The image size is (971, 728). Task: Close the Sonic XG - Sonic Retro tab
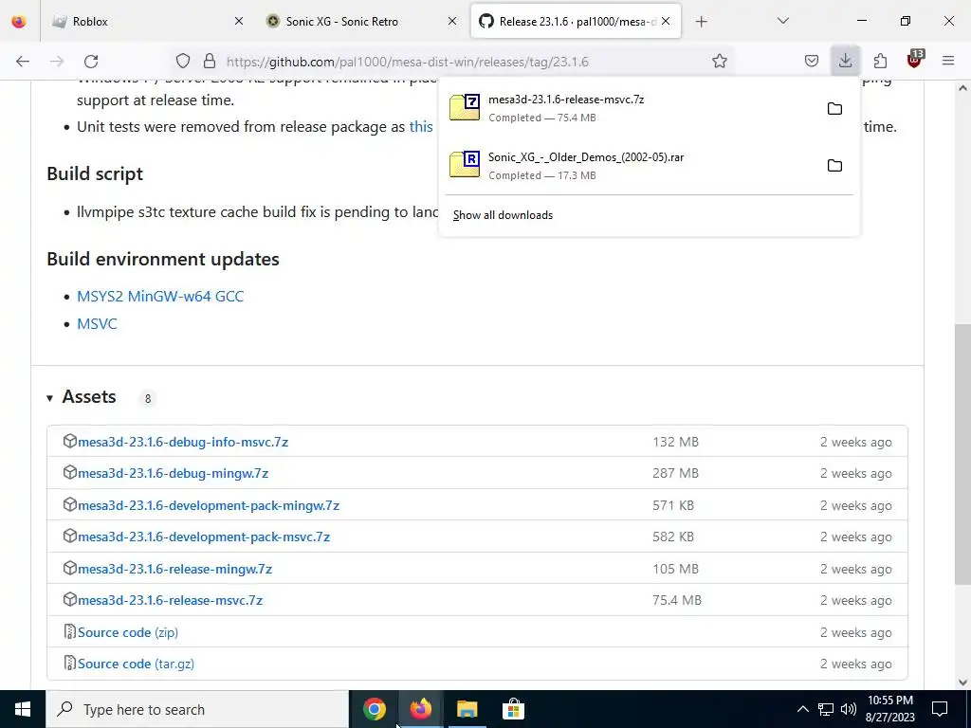(x=452, y=21)
